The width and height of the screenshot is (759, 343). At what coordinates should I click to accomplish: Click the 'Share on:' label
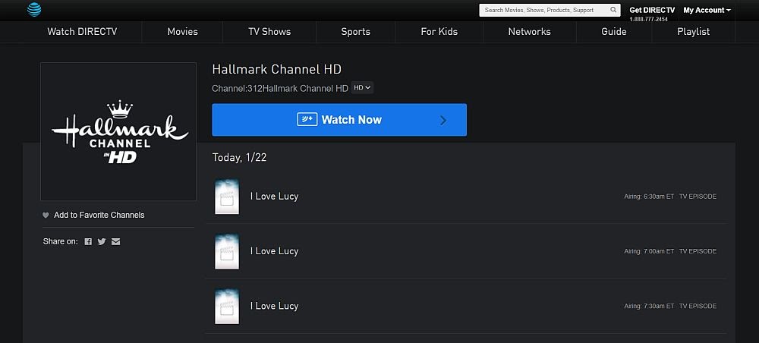click(60, 241)
